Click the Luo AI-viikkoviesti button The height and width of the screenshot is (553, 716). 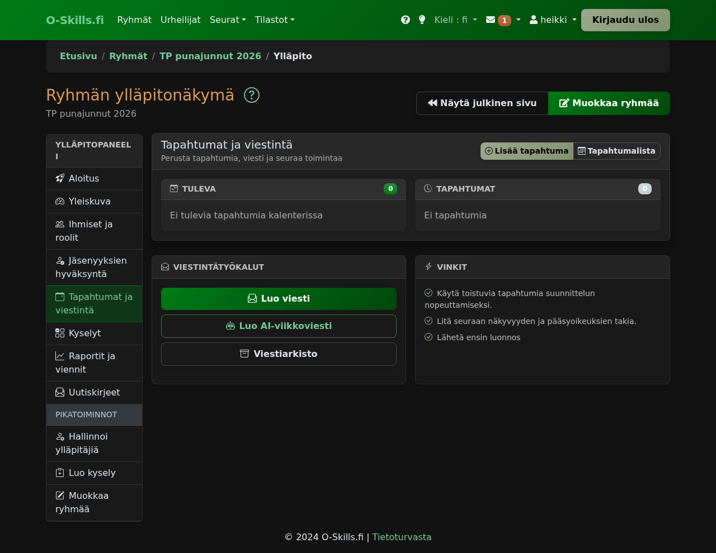tap(279, 326)
